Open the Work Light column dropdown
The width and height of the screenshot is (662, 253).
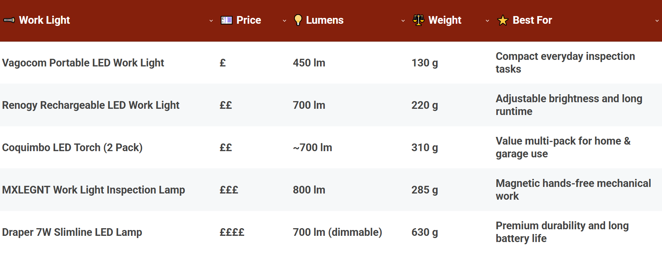pos(211,21)
